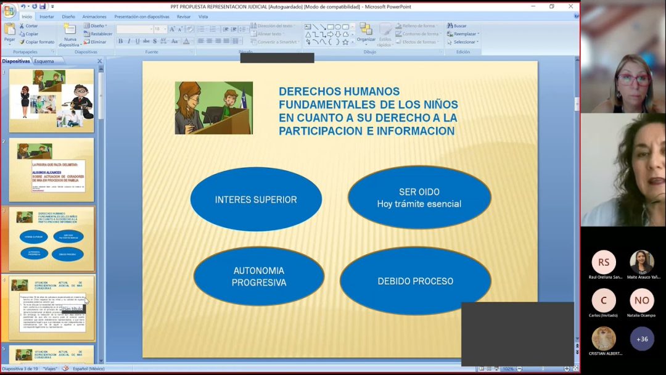Select slide 1 thumbnail
Viewport: 666px width, 375px height.
click(x=51, y=101)
